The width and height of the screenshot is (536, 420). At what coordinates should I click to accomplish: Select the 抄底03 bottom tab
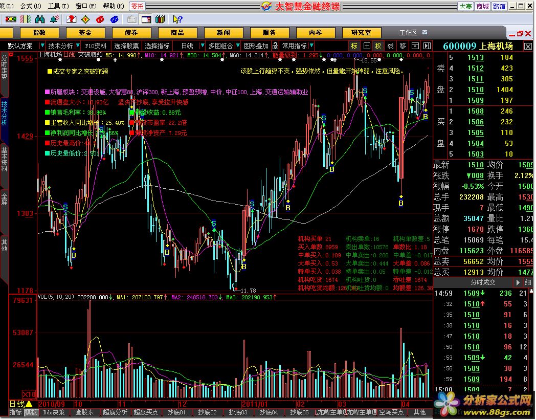(238, 412)
